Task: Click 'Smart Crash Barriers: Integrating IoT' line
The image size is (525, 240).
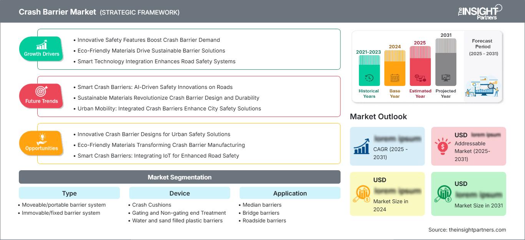Action: (158, 156)
